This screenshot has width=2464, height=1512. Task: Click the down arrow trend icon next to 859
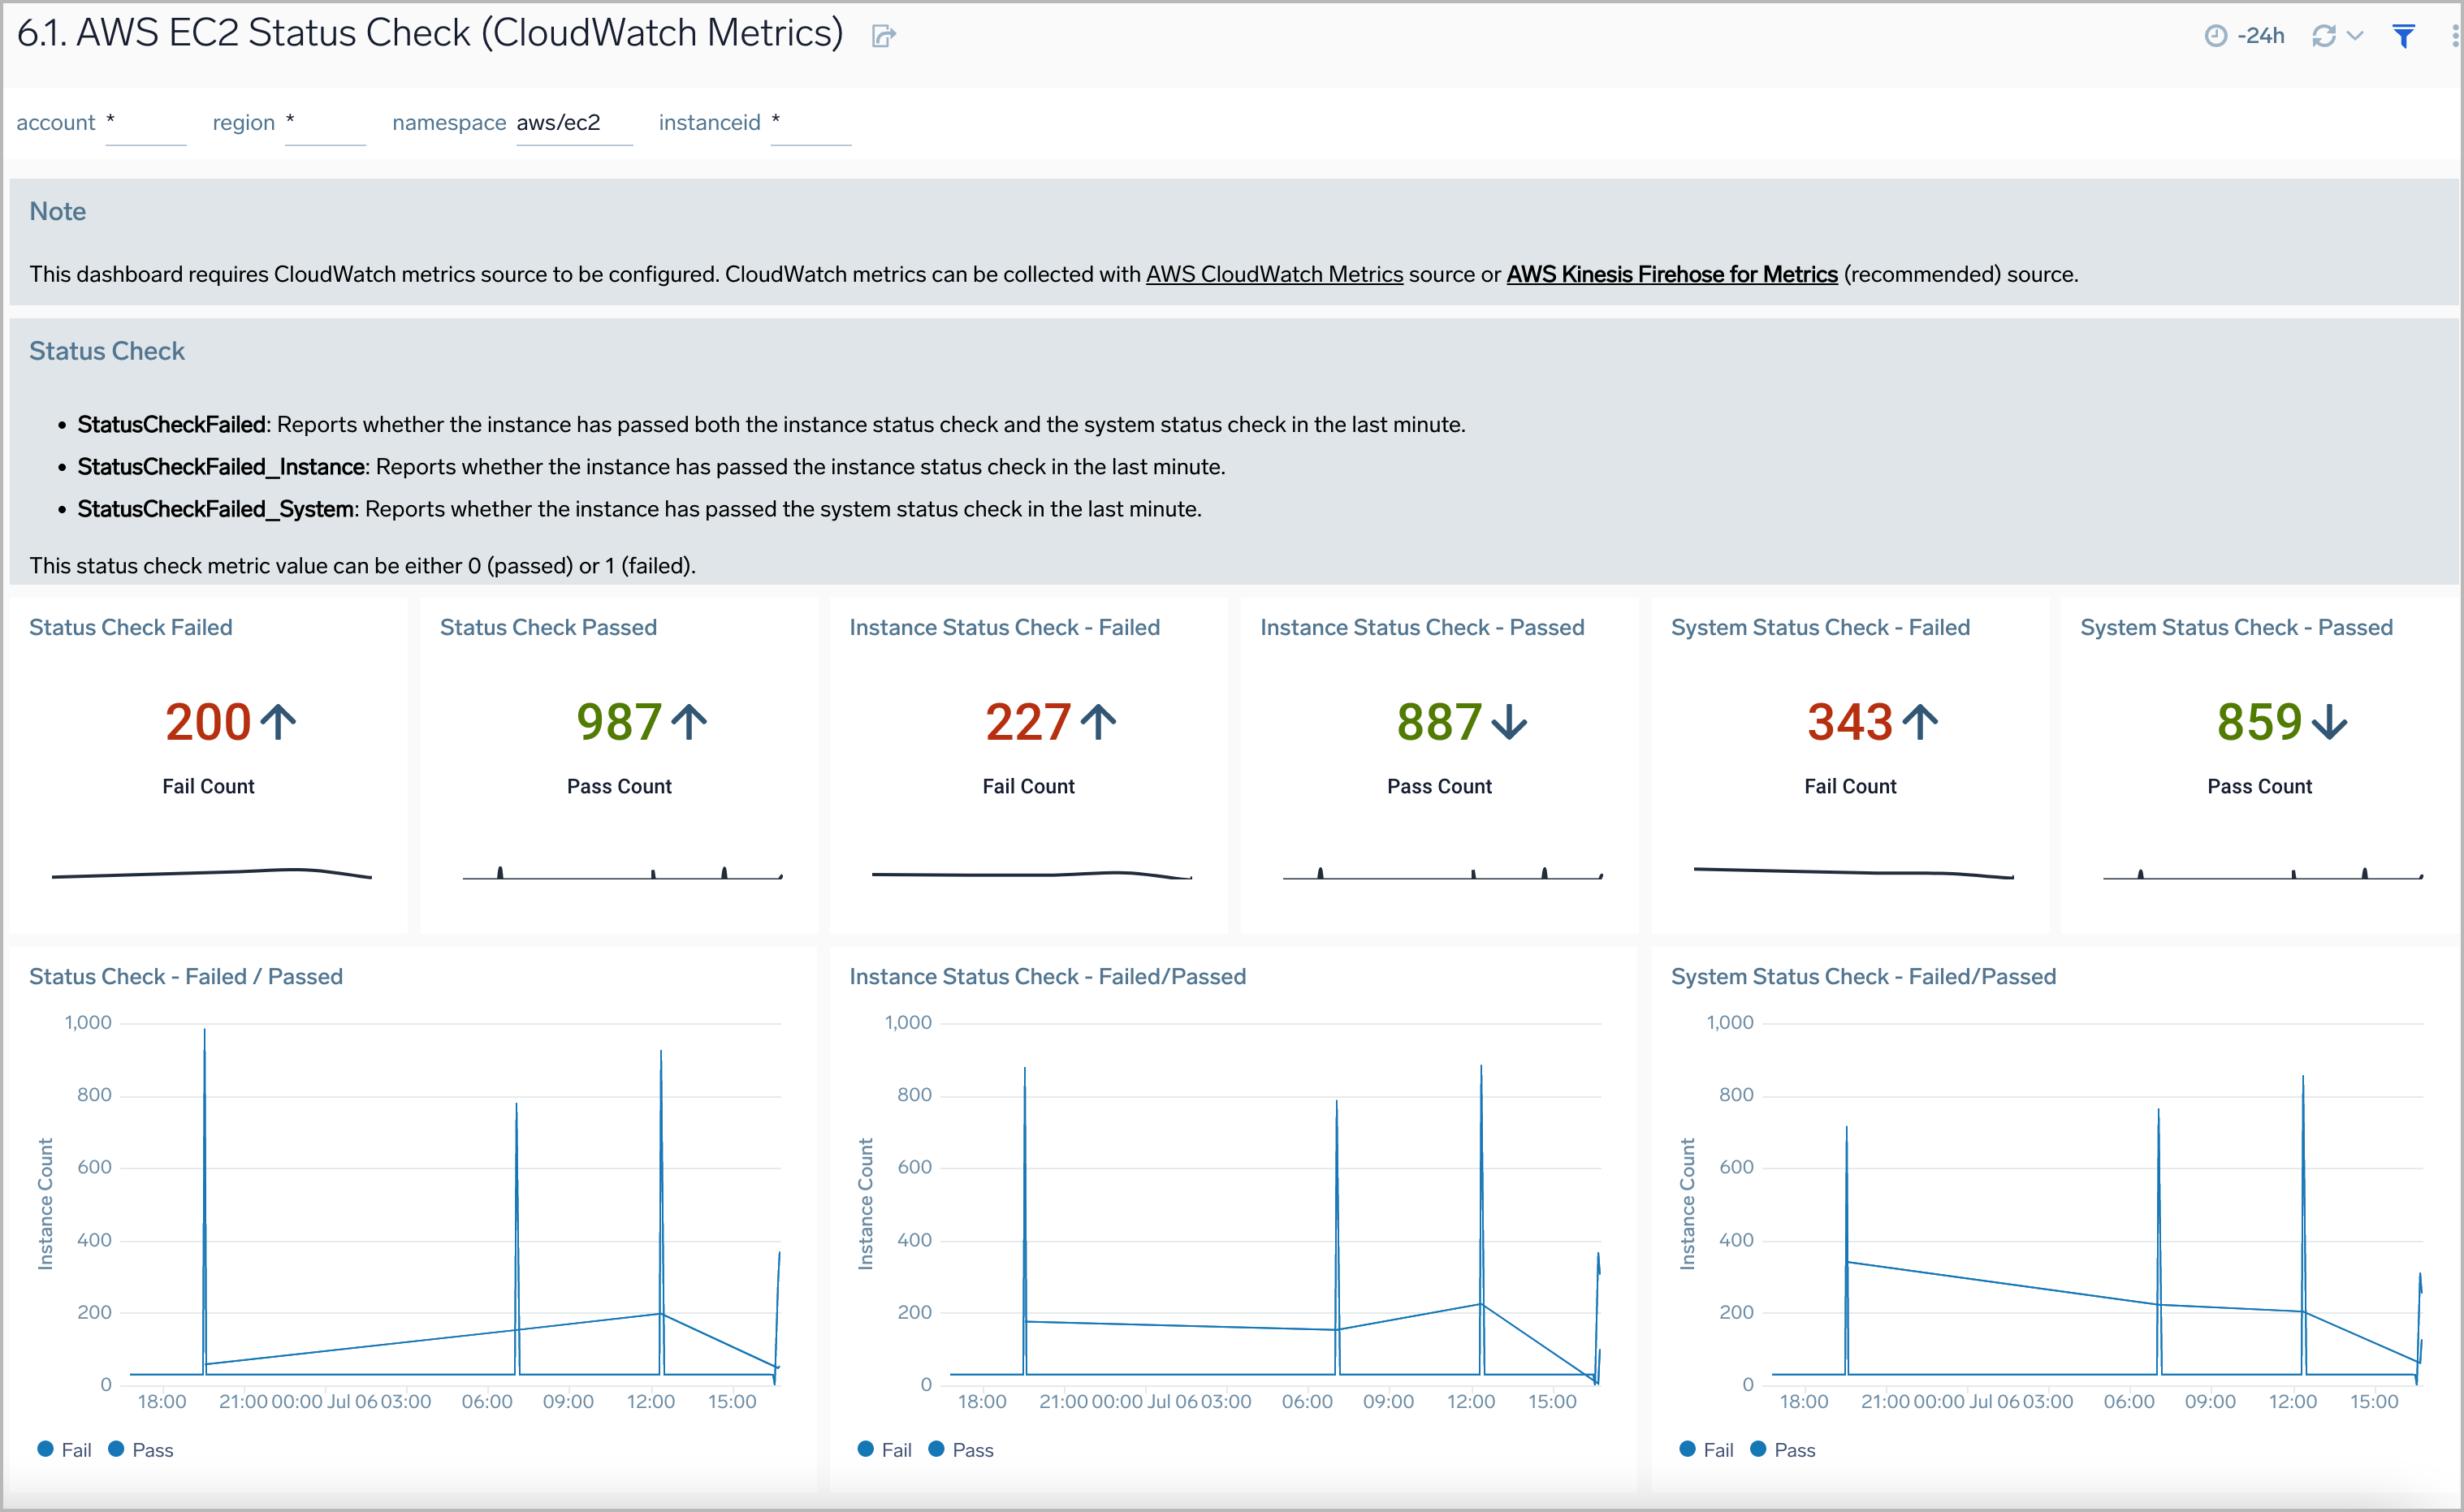point(2330,722)
